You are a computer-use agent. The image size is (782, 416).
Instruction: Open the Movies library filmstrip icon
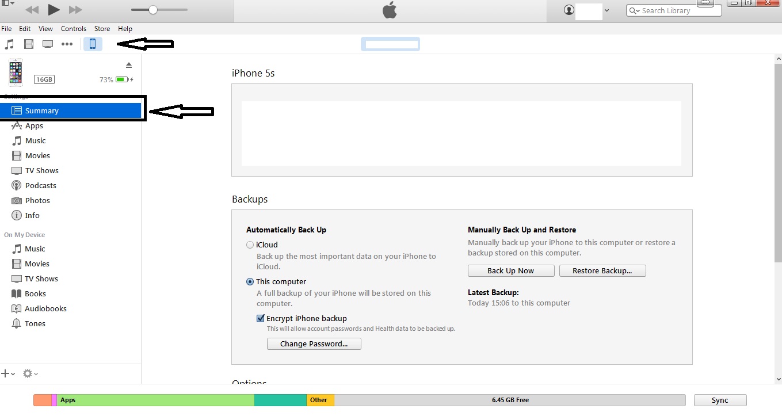click(x=28, y=44)
